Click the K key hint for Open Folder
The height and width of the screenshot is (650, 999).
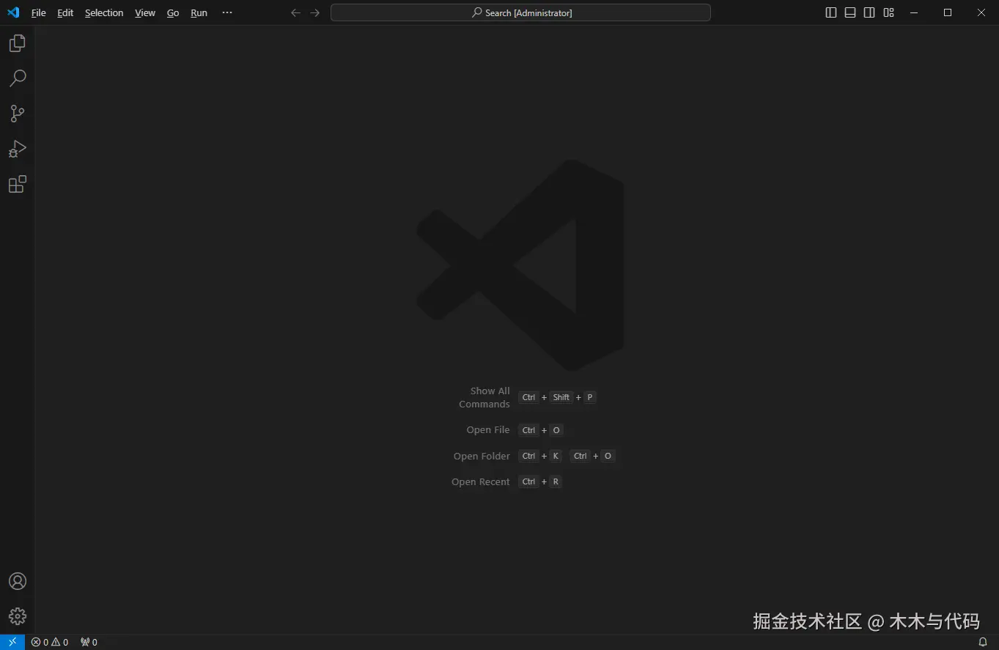(x=556, y=456)
